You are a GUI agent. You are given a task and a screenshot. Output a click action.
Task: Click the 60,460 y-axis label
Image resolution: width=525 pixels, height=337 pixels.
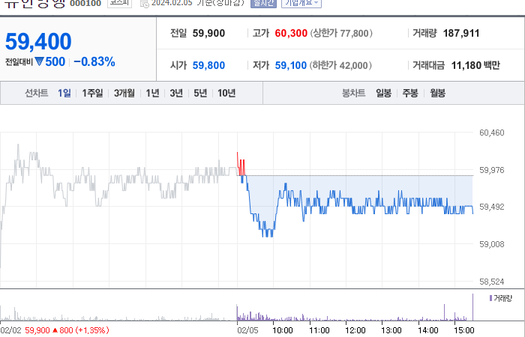(491, 133)
